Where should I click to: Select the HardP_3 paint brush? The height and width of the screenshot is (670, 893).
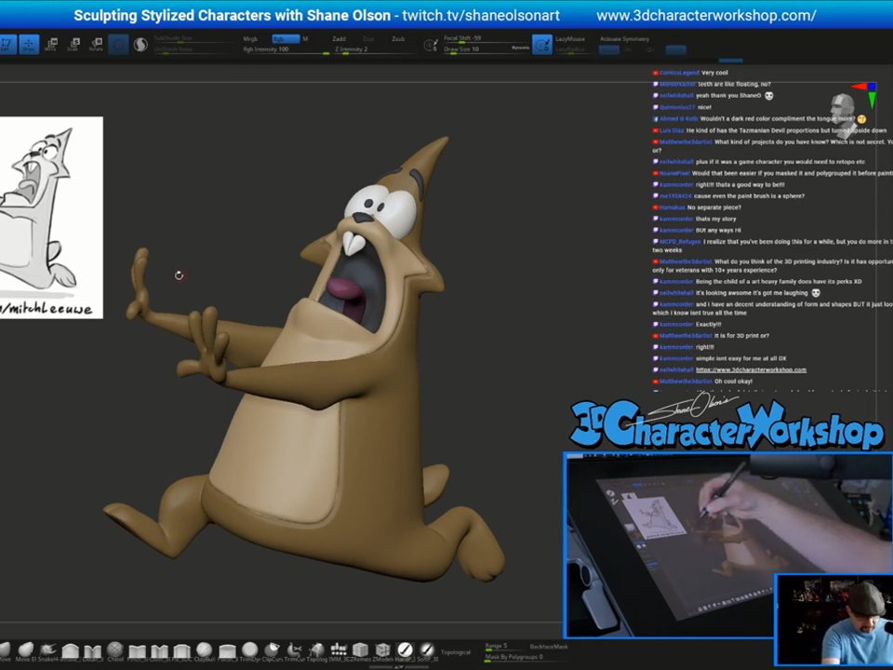pyautogui.click(x=405, y=650)
